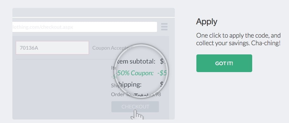Screen dimensions: 289x123
Task: Click the Item subtotal label in magnifier
Action: coord(136,61)
